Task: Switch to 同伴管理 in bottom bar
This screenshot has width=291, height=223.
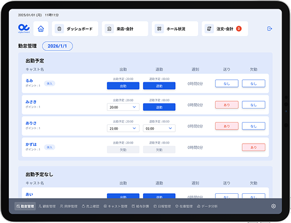Action: pyautogui.click(x=68, y=206)
